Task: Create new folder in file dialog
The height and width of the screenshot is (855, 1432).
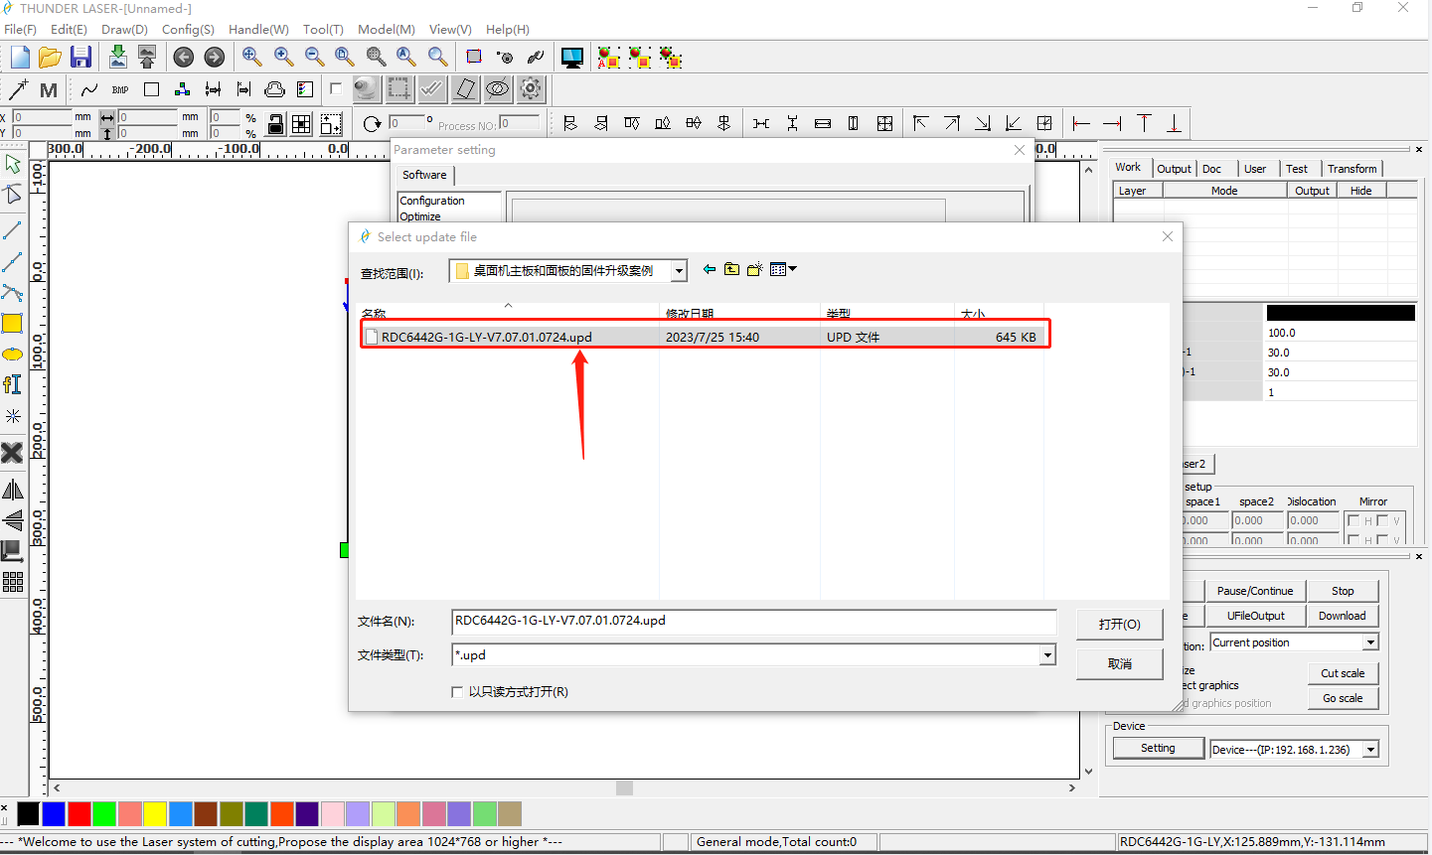Action: (754, 269)
